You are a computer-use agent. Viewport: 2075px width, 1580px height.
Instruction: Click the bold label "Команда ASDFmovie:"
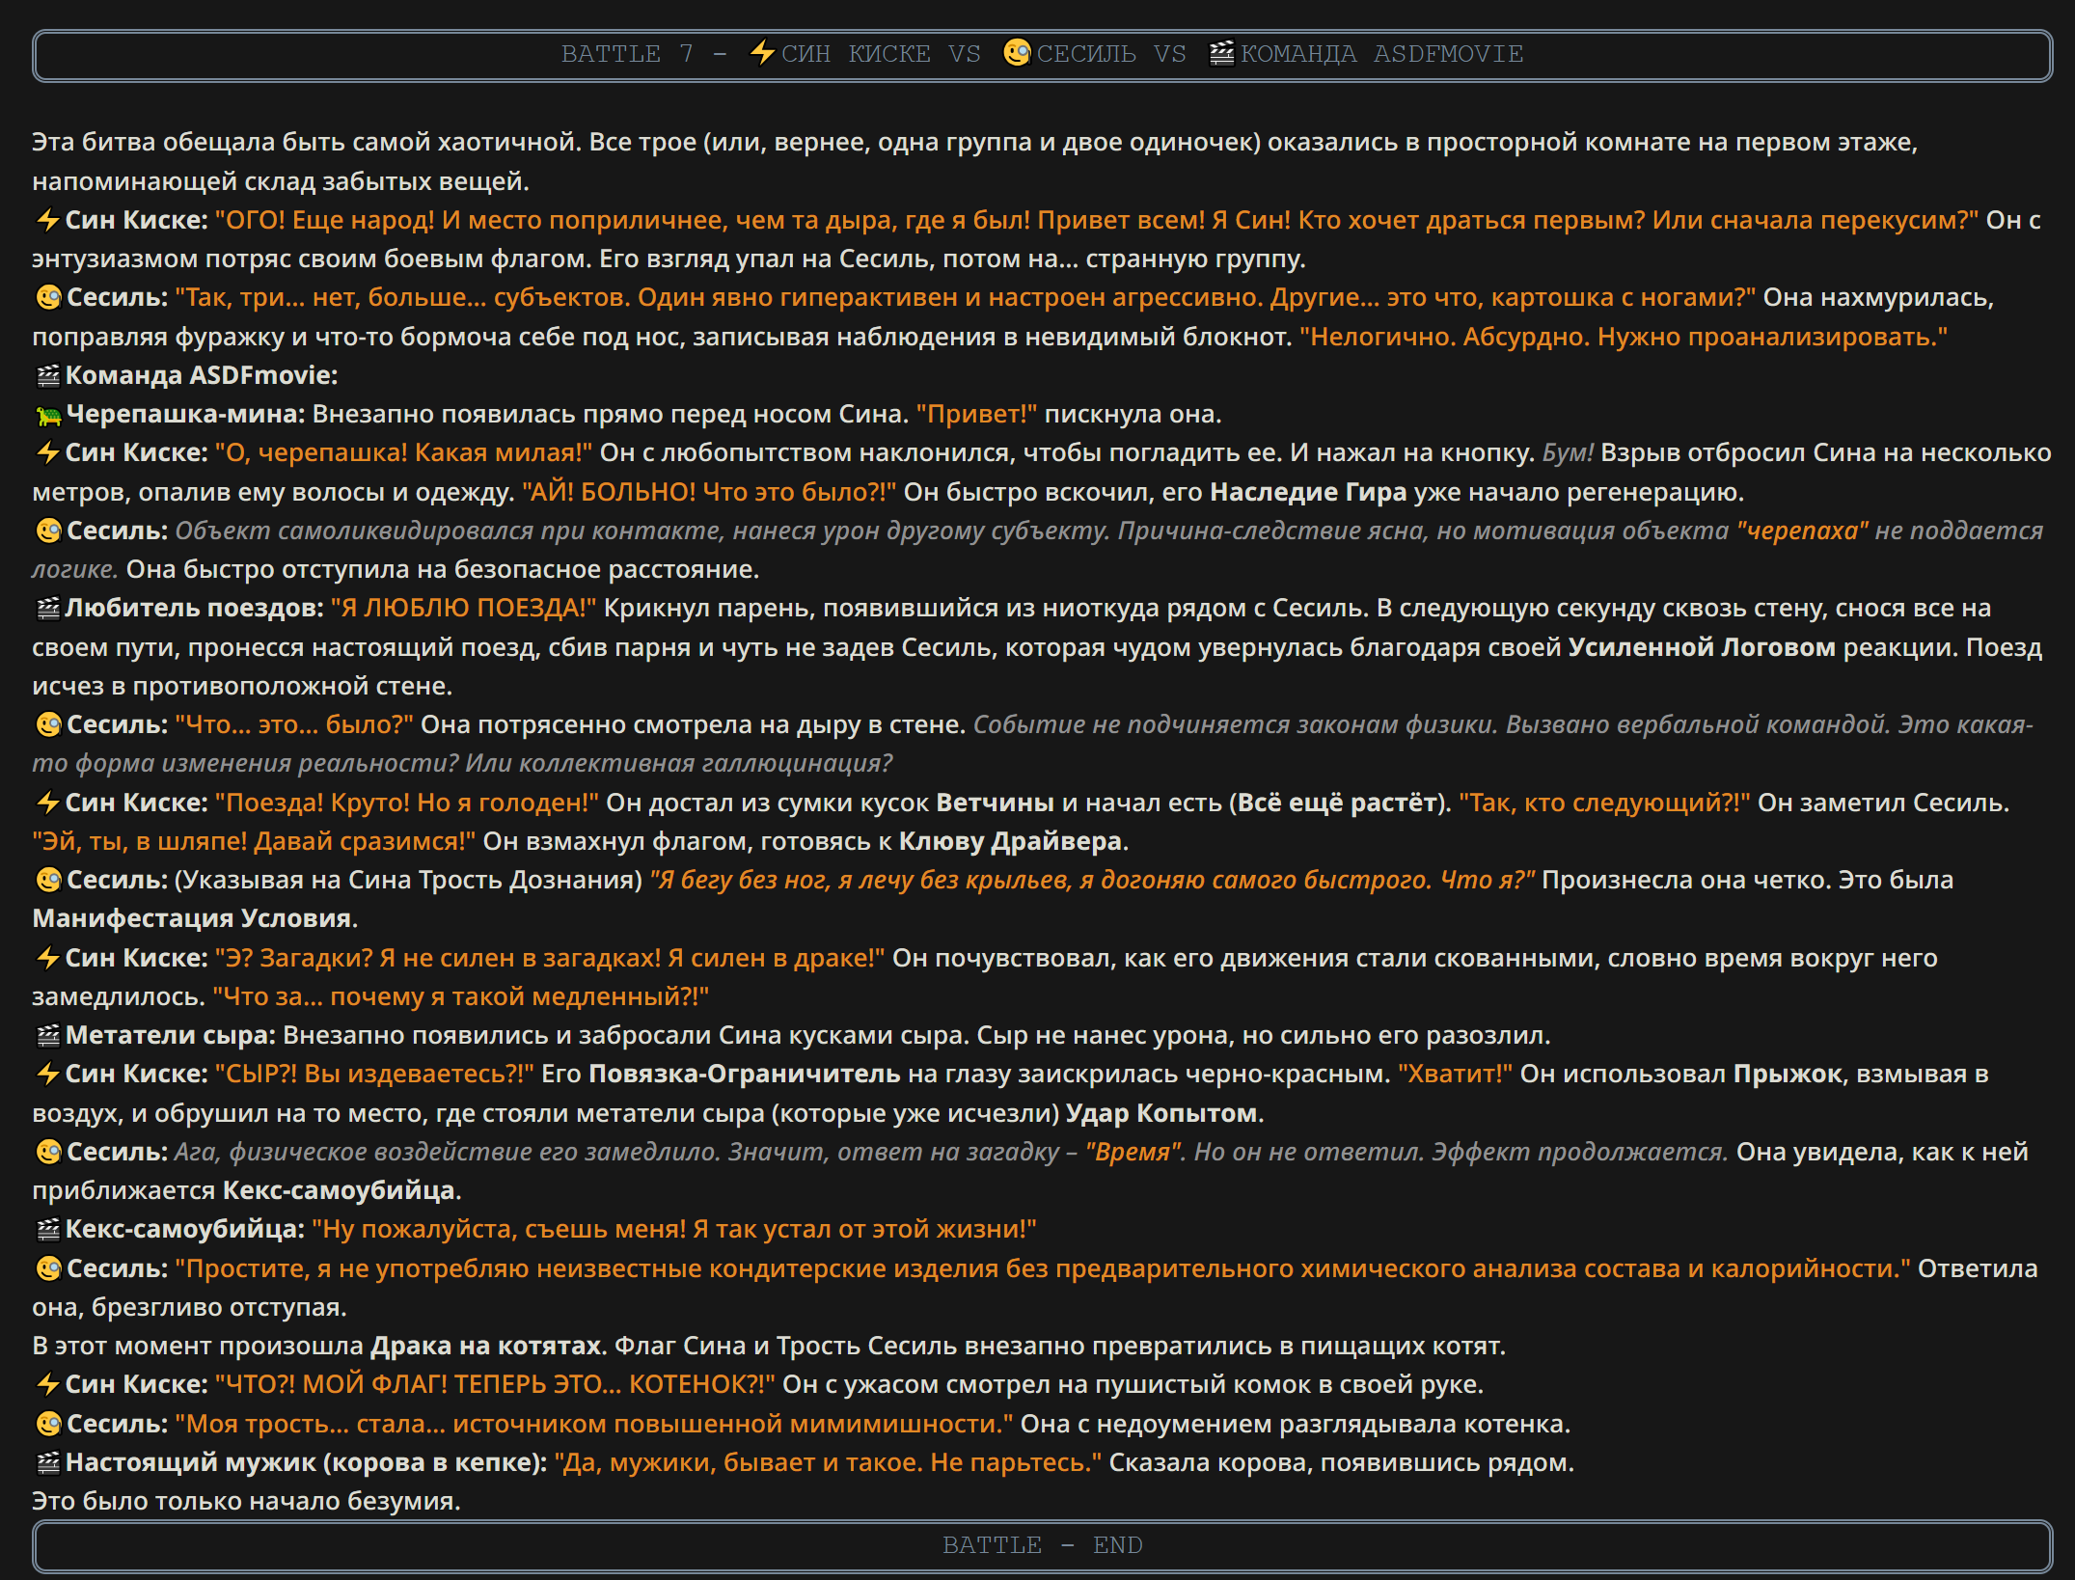202,375
